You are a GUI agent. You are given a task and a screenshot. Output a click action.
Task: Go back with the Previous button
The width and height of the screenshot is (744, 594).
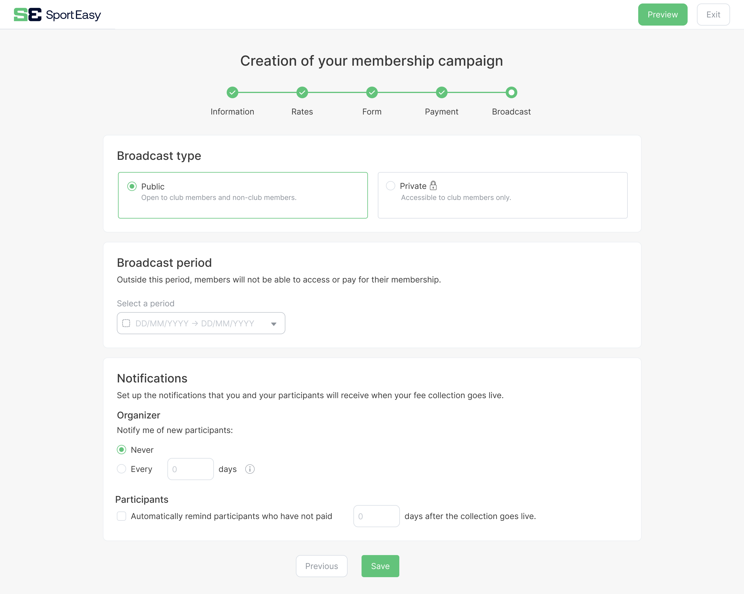point(321,566)
